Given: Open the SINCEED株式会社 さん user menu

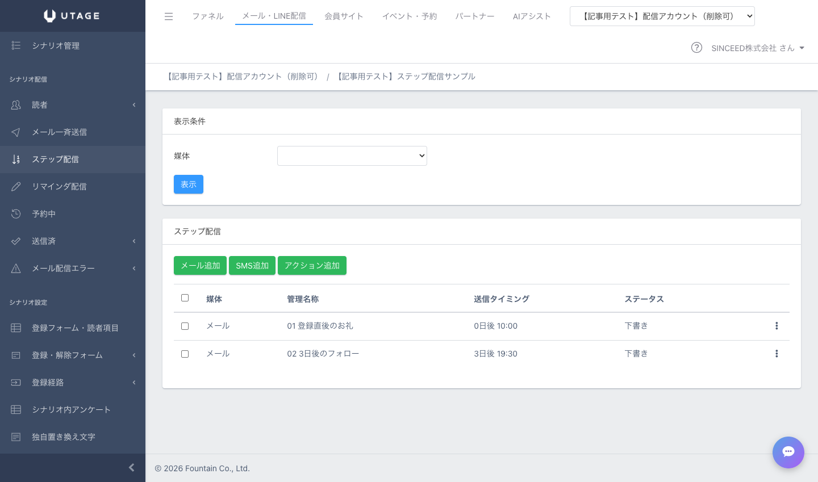Looking at the screenshot, I should [758, 48].
